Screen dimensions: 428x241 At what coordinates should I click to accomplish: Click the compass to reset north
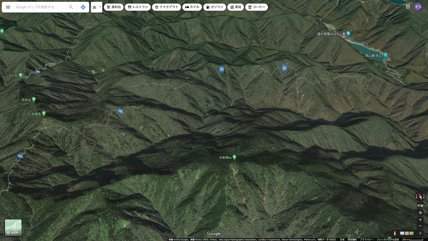click(420, 196)
